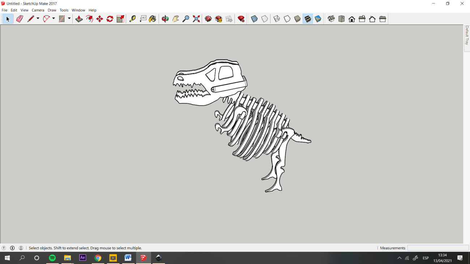
Task: Select the Eraser tool
Action: click(x=20, y=19)
